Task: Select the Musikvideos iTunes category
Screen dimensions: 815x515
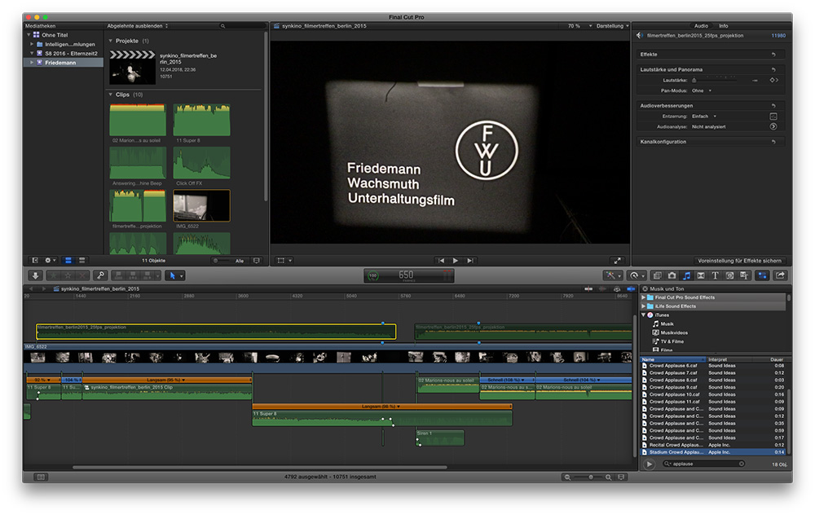Action: click(674, 332)
